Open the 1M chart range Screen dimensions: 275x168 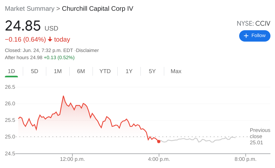tap(58, 71)
